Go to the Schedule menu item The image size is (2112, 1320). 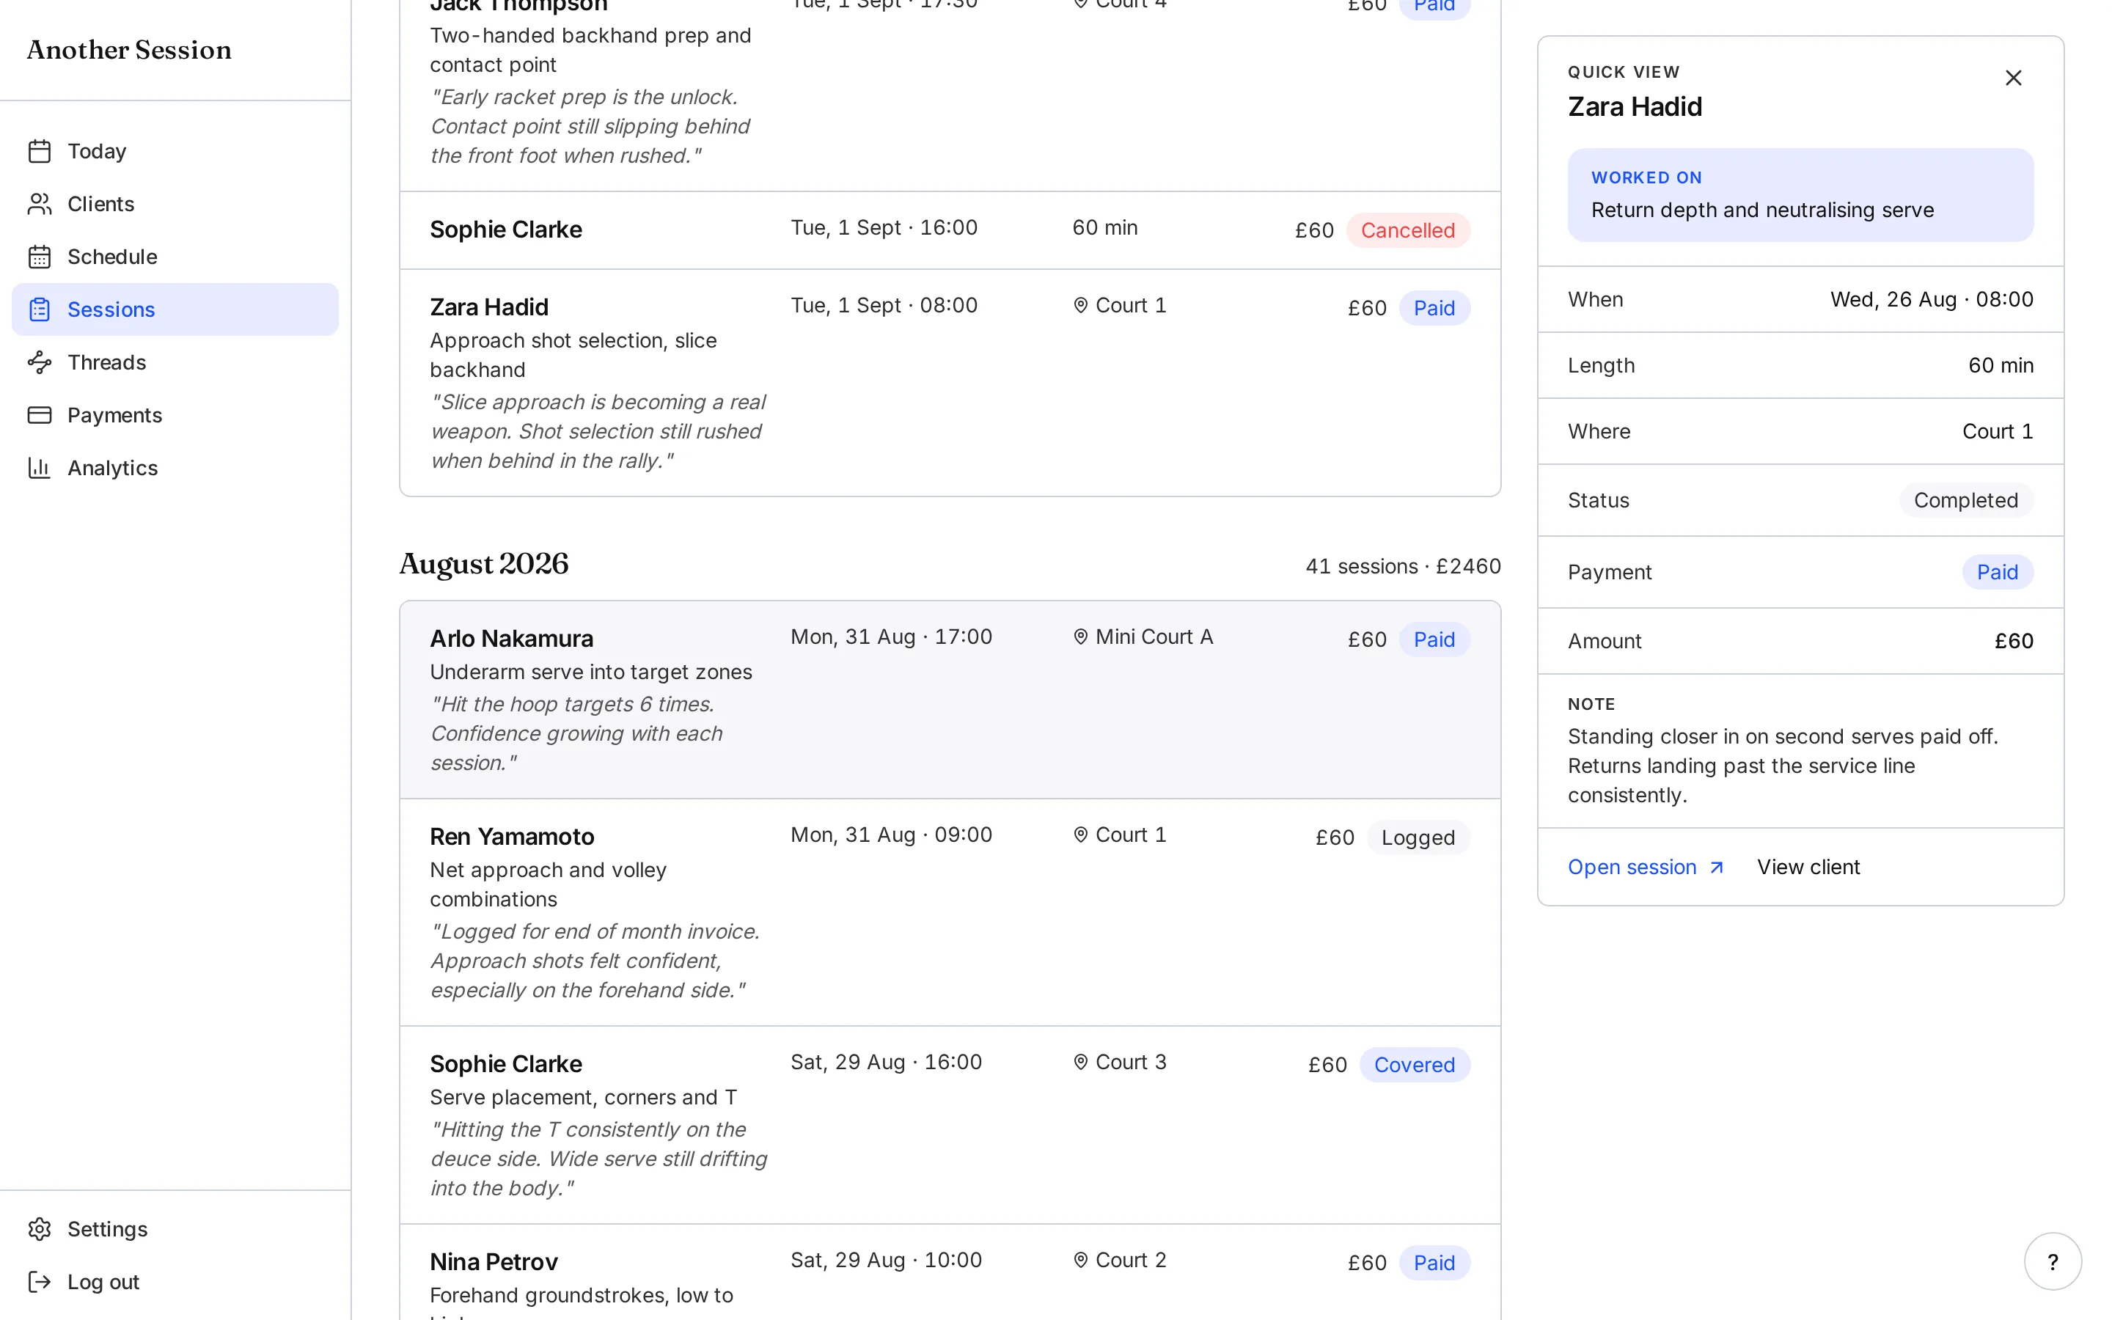tap(175, 257)
